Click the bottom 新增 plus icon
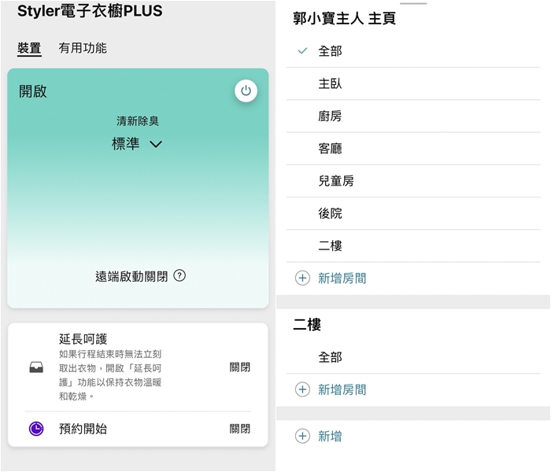 [x=302, y=436]
